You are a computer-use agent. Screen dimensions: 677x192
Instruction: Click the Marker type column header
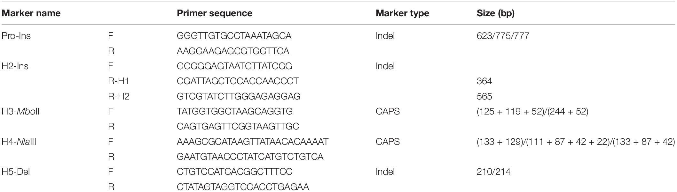pyautogui.click(x=402, y=13)
